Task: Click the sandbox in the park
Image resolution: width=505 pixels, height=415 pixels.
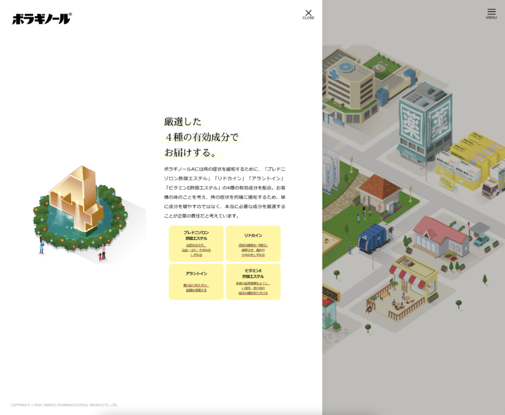Action: tap(331, 239)
